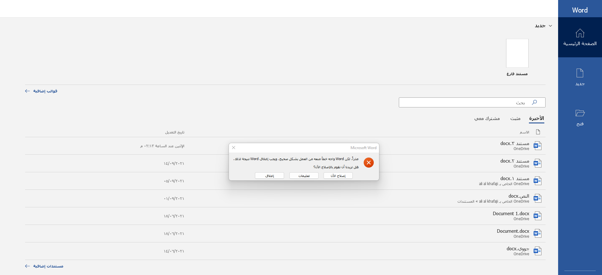Open the file Document 1.docx
The height and width of the screenshot is (275, 602).
coord(511,214)
